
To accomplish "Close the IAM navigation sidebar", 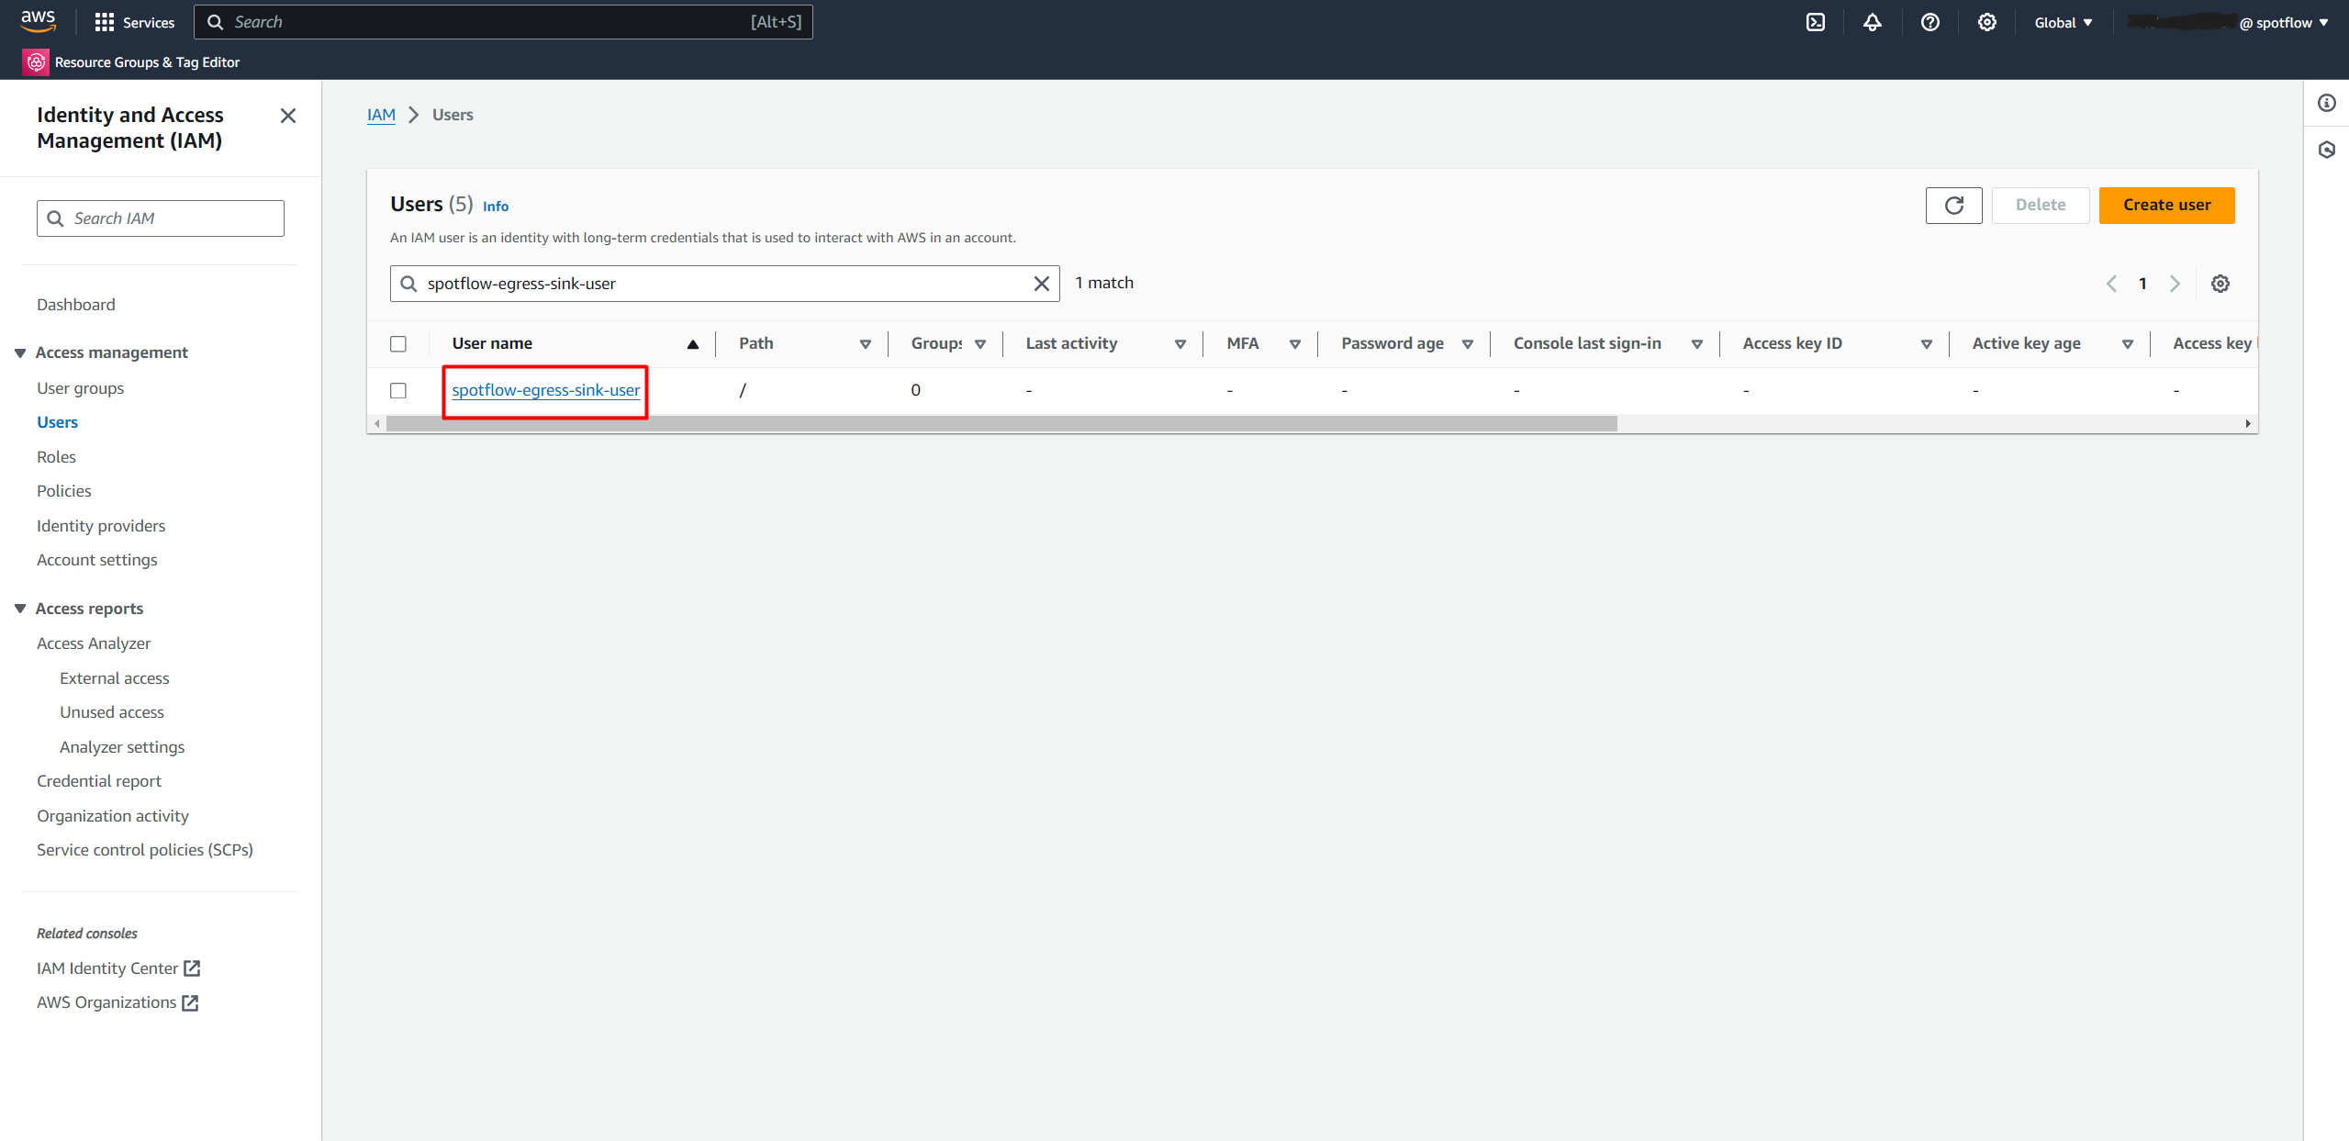I will coord(287,116).
